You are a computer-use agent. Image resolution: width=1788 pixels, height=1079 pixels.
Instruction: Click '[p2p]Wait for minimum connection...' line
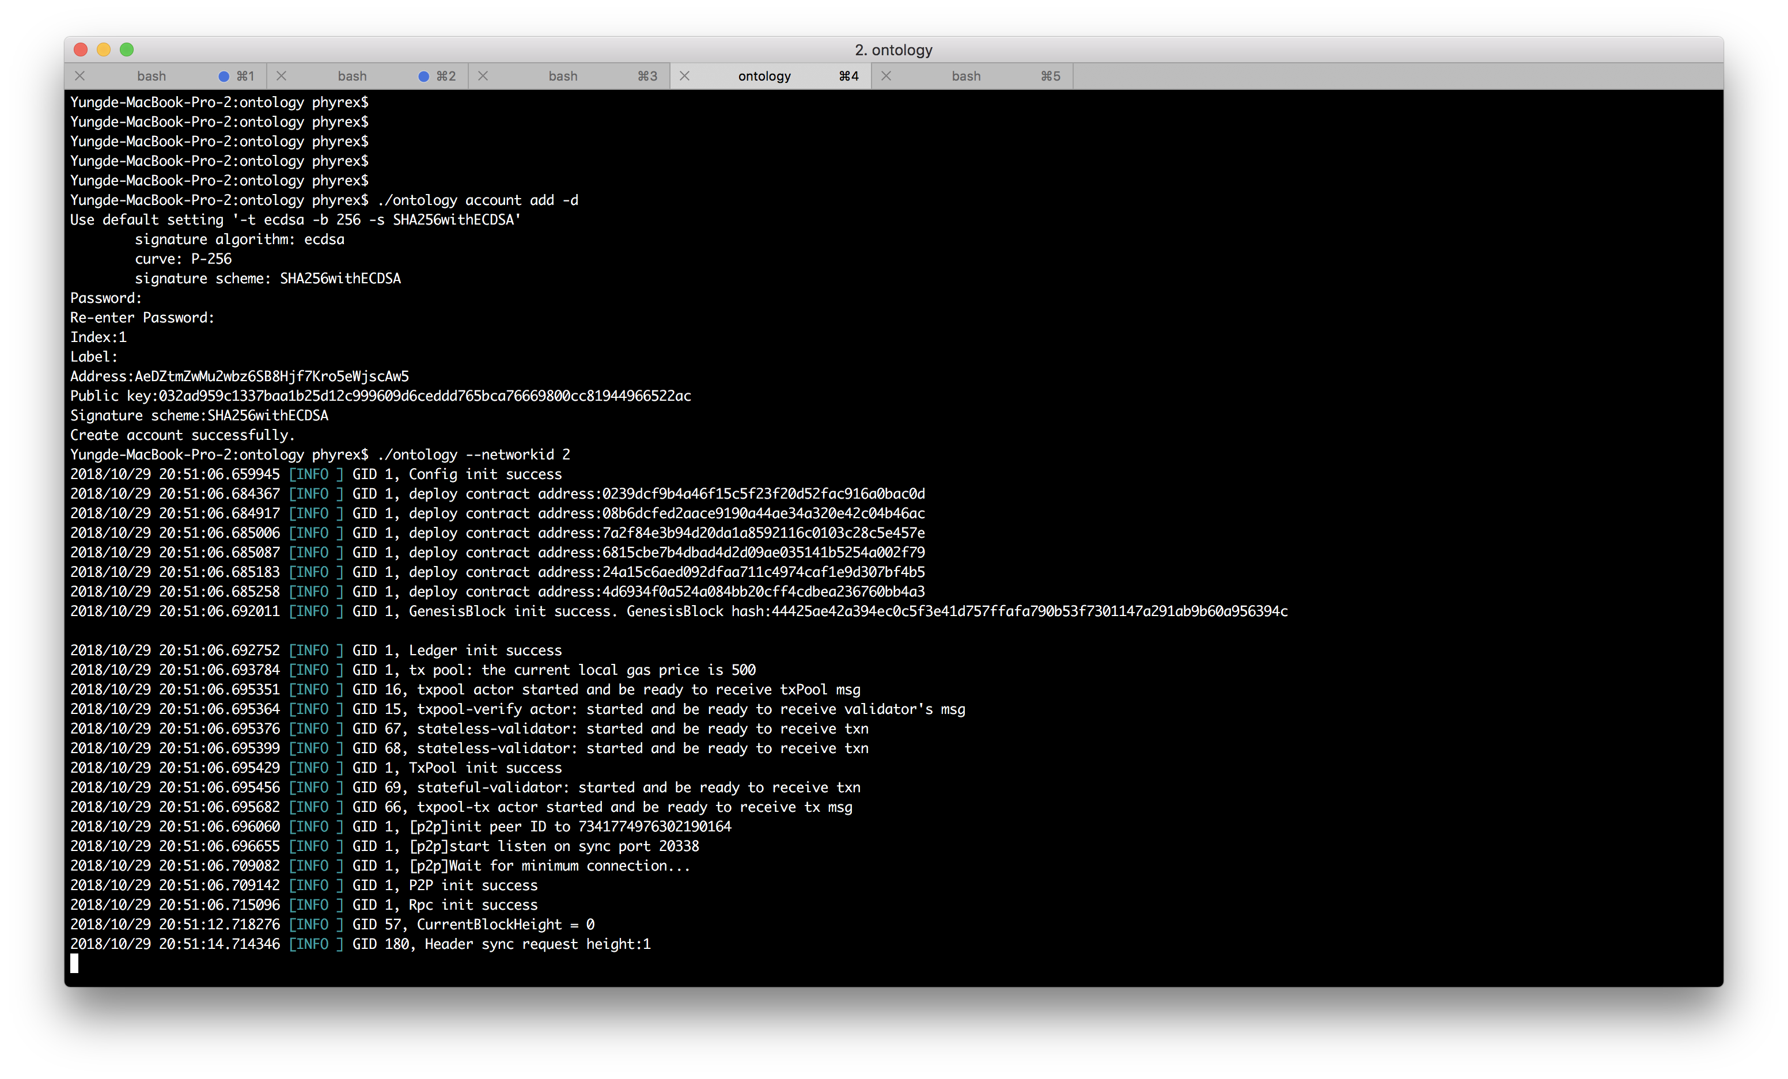point(380,866)
